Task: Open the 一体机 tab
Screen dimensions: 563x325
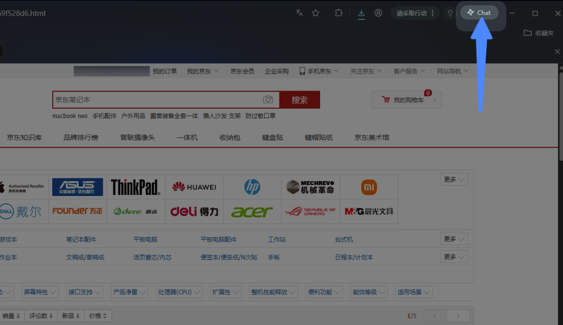Action: tap(187, 137)
